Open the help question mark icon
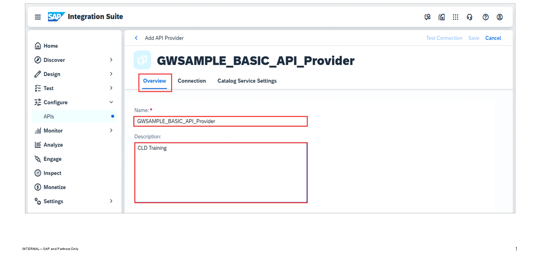The width and height of the screenshot is (540, 254). 486,17
